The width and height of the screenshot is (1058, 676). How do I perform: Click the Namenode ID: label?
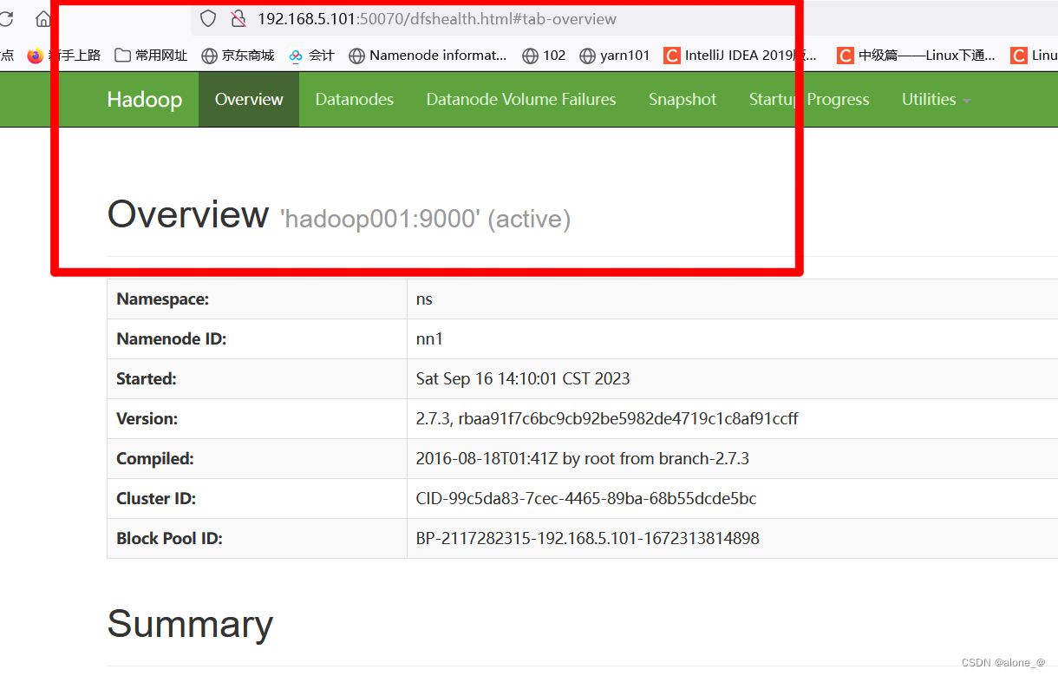172,339
